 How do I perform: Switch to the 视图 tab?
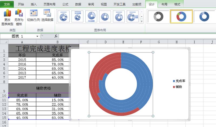[x=104, y=4]
